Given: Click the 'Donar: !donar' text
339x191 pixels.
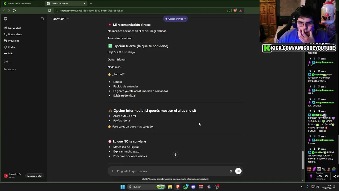Looking at the screenshot, I should pos(117,59).
